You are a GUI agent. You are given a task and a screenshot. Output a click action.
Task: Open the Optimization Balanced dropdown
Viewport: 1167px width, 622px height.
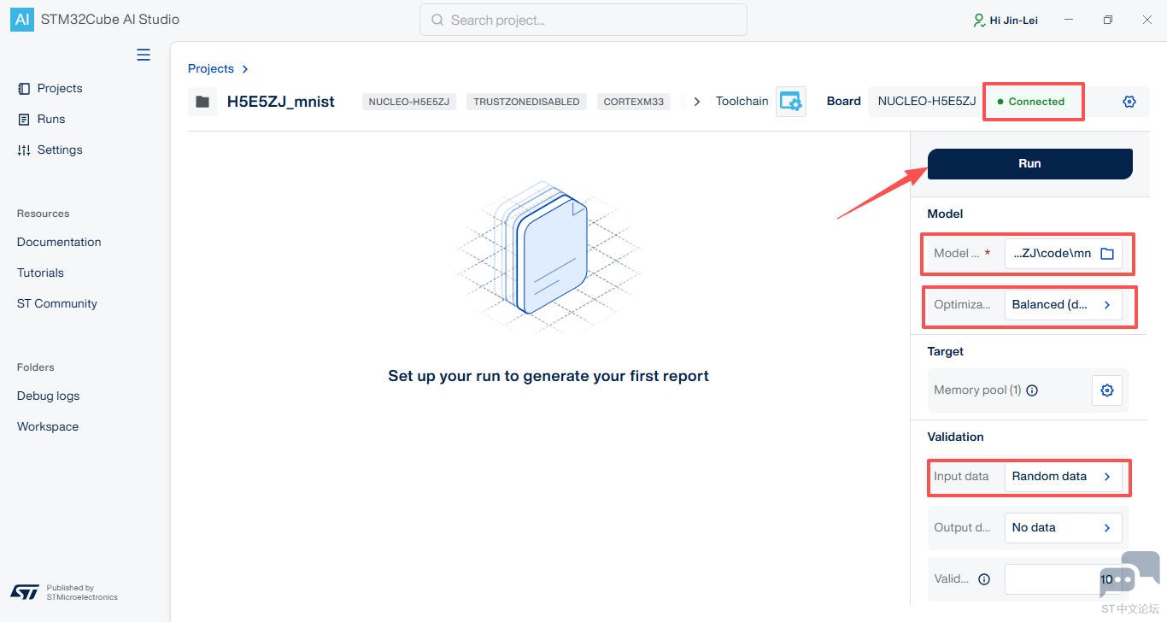click(x=1063, y=305)
